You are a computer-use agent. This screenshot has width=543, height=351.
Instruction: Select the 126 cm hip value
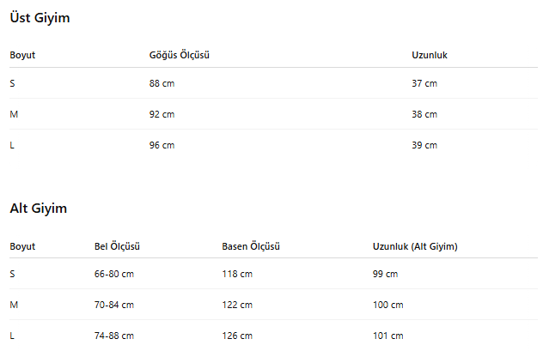237,336
